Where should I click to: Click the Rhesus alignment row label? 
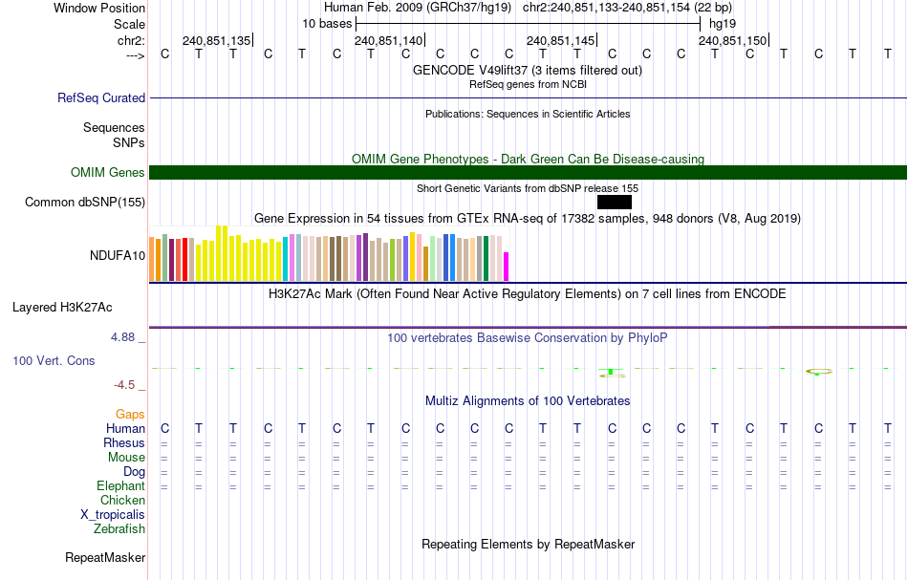124,442
